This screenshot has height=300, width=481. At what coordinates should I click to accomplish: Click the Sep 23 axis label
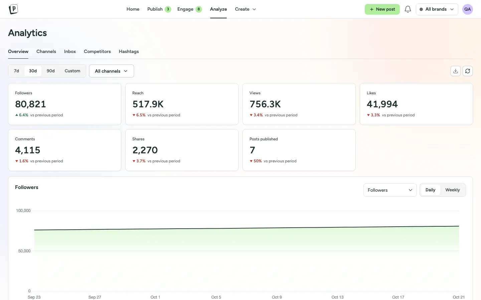tap(34, 297)
